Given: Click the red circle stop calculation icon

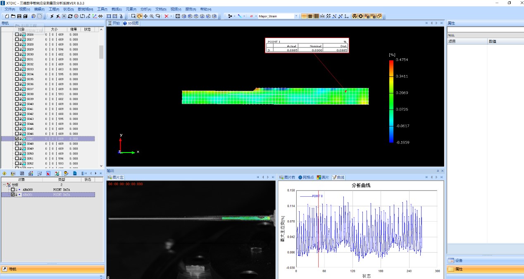Looking at the screenshot, I should pyautogui.click(x=76, y=16).
